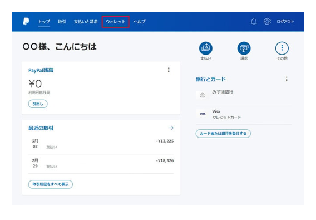Open the notifications bell
Screen dimensions: 316x220
[254, 21]
